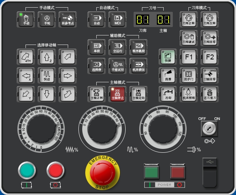Activate MDI mode button

click(118, 19)
